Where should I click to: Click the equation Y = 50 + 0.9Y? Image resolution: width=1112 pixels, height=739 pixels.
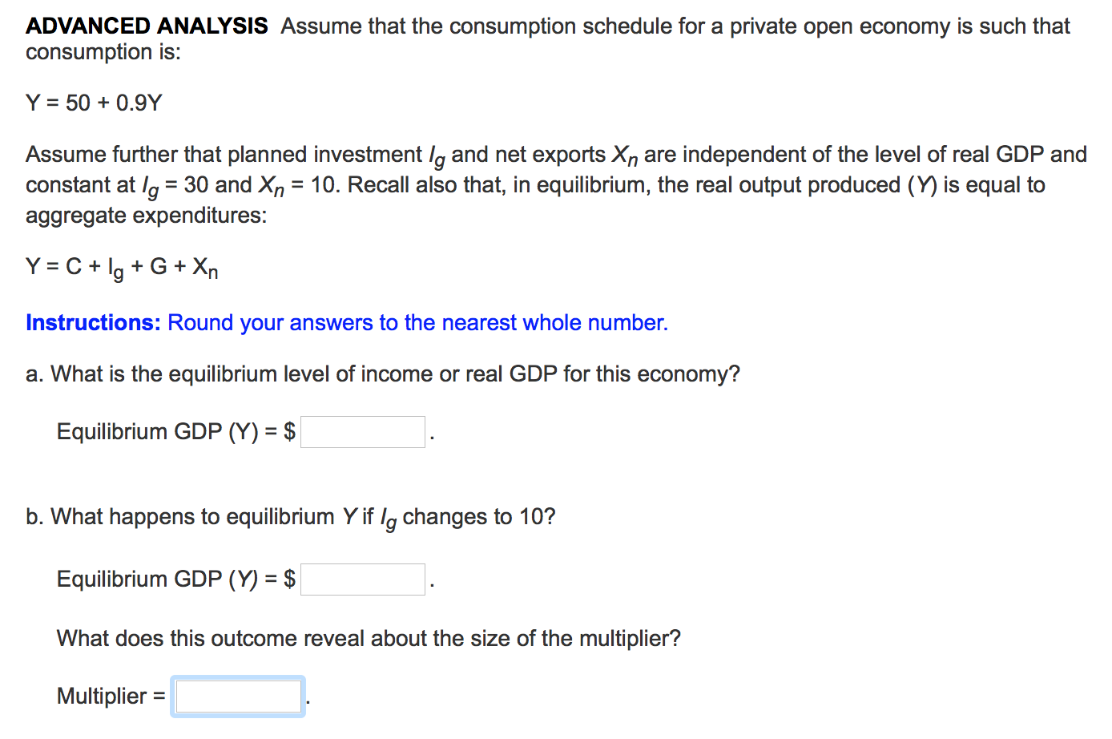click(x=94, y=103)
